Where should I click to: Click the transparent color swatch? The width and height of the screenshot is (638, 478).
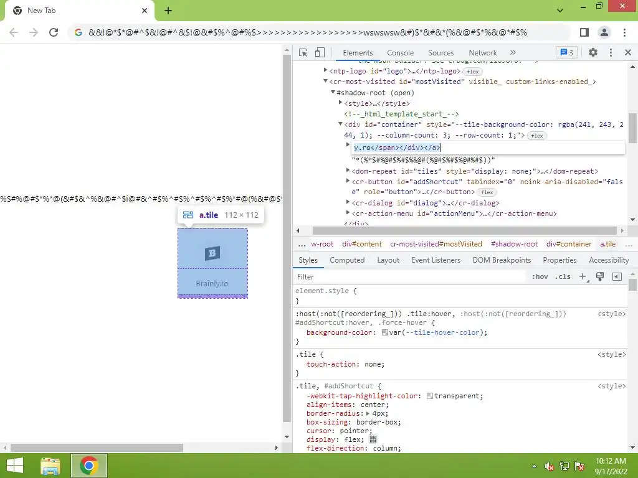click(430, 396)
